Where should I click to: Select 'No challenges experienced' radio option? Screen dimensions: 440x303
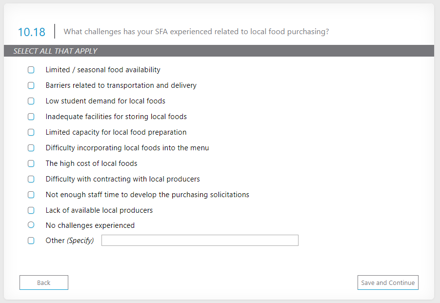[x=31, y=225]
